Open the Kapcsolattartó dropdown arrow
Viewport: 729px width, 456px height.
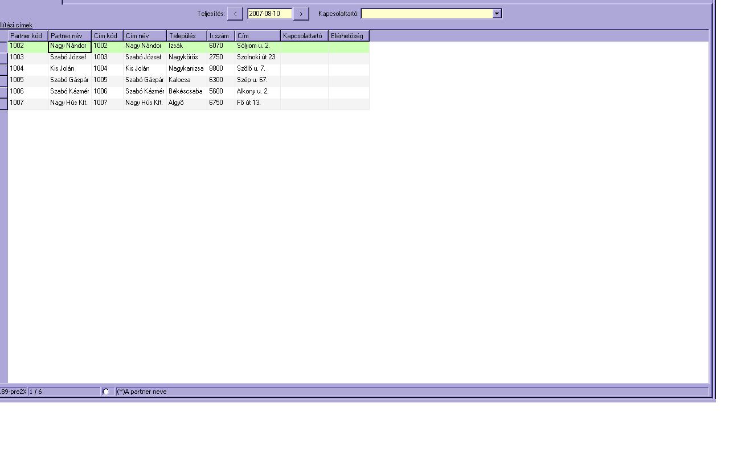click(x=497, y=14)
